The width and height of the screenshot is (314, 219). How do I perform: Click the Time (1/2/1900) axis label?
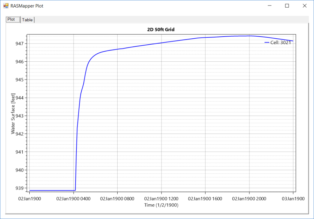(162, 205)
